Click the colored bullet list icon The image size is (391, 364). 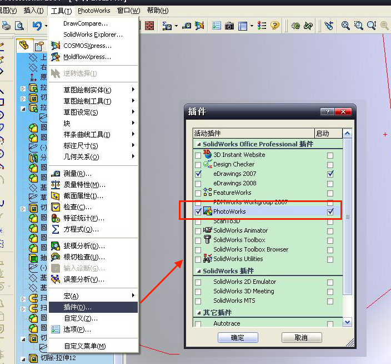[x=262, y=26]
